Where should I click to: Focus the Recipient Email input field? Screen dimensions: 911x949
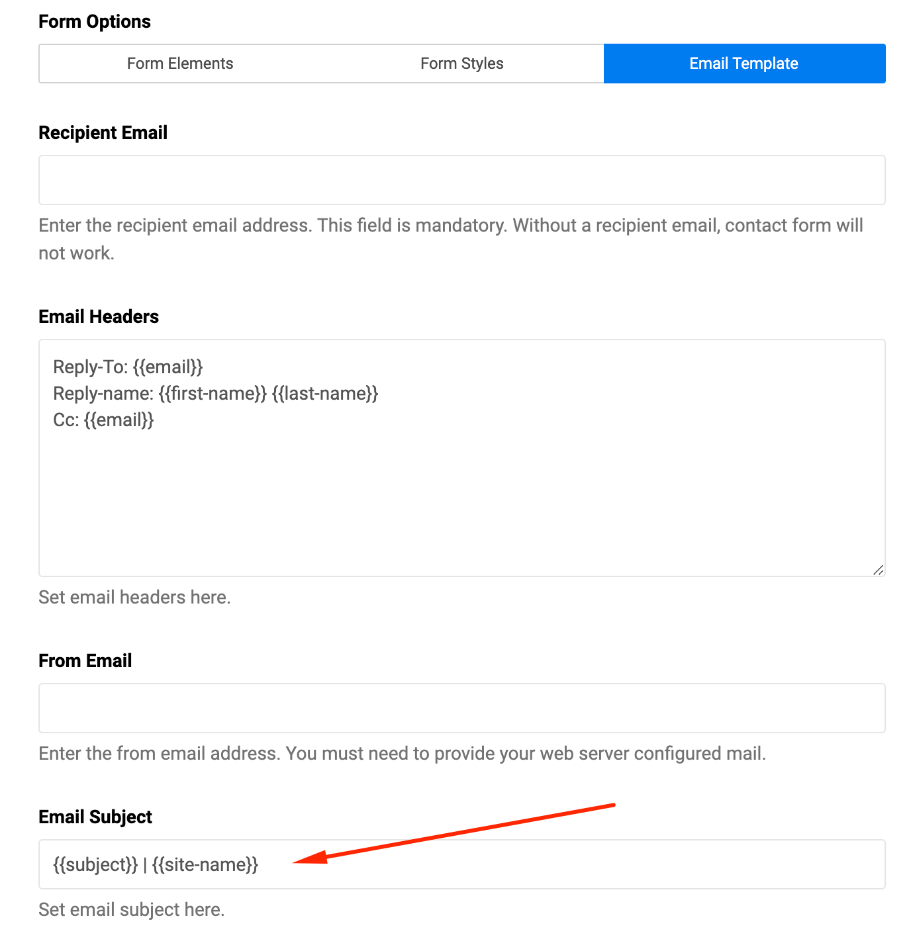coord(461,180)
